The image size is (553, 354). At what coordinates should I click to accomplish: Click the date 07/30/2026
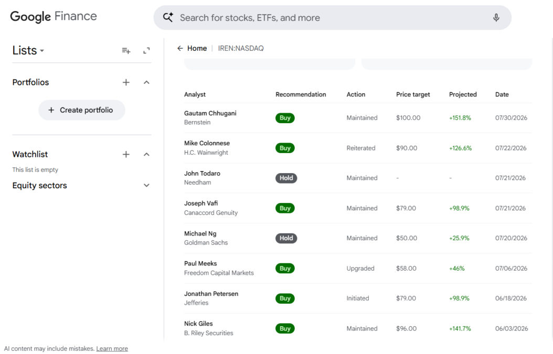coord(511,118)
